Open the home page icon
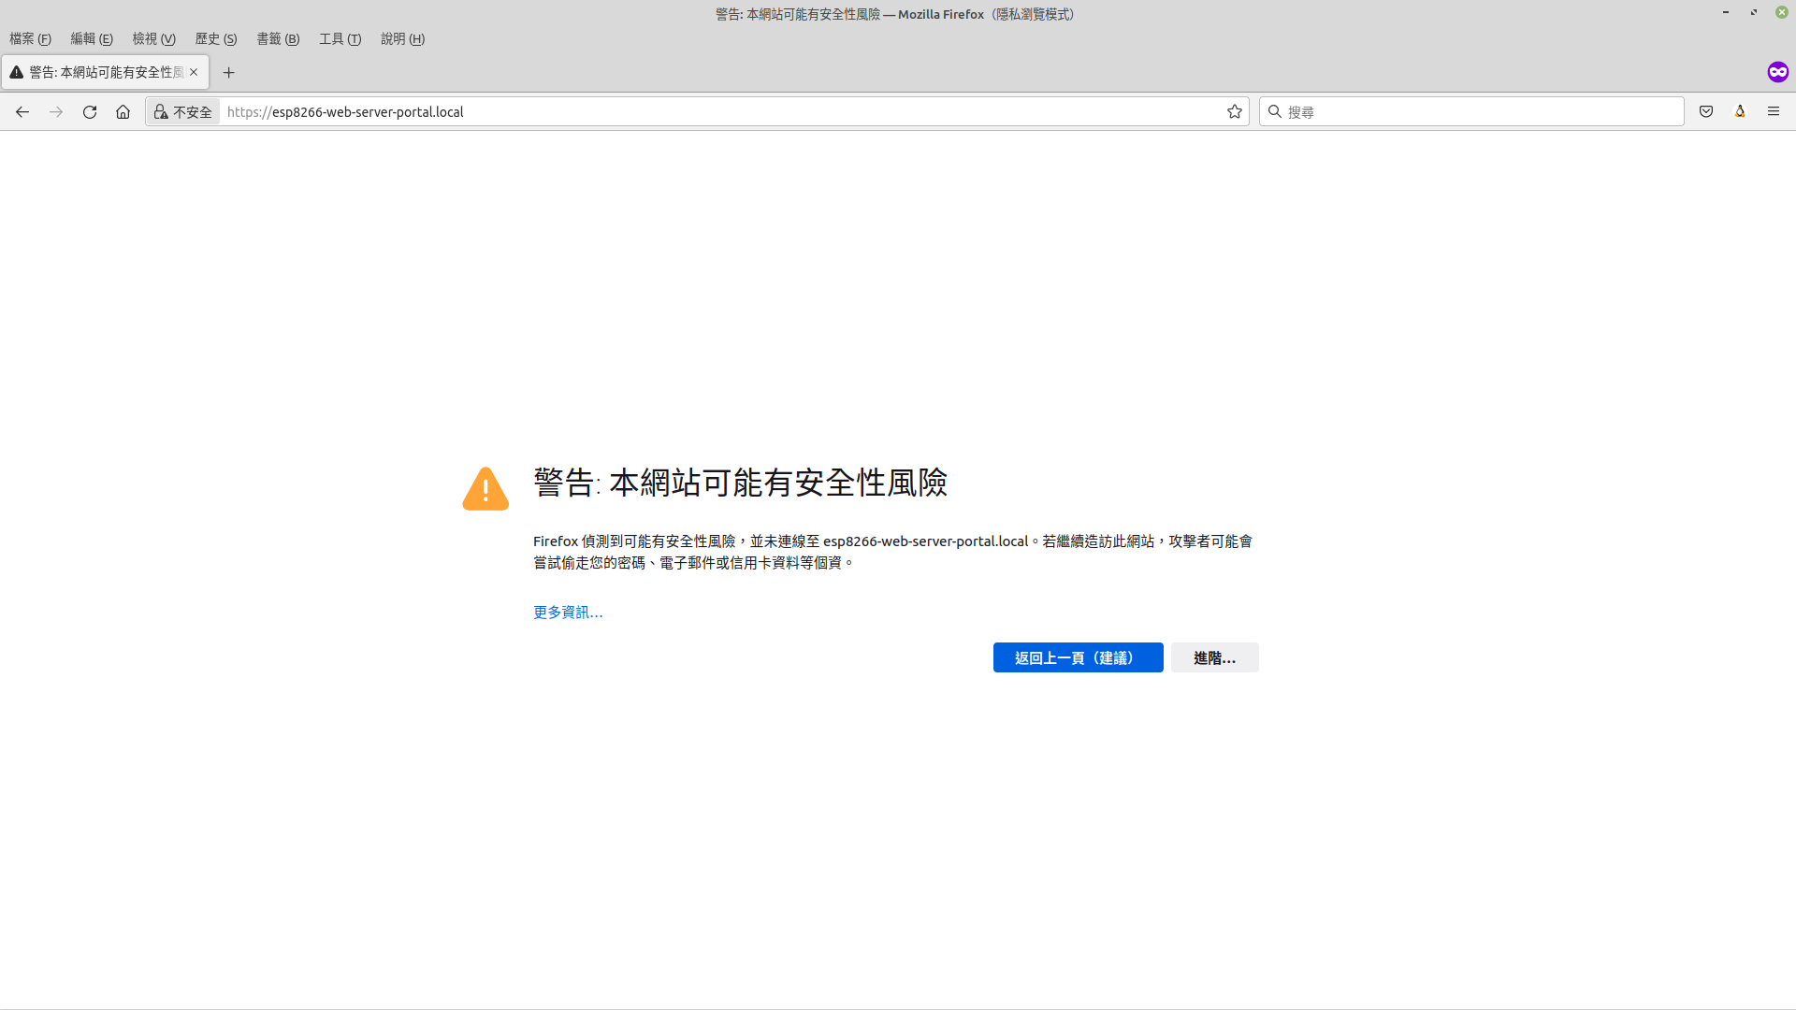This screenshot has width=1796, height=1010. [123, 111]
